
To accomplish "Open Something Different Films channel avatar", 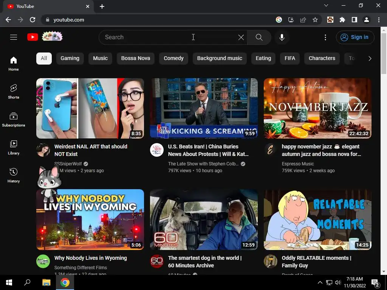I will (43, 261).
